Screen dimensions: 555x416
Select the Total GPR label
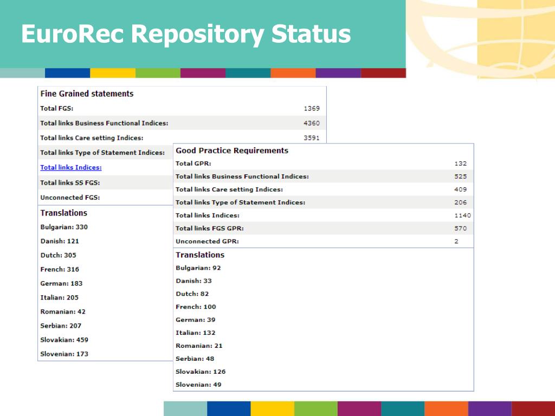point(193,164)
